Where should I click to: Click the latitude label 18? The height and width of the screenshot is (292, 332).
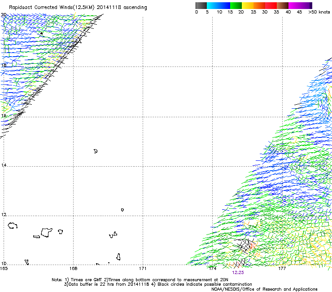4,65
